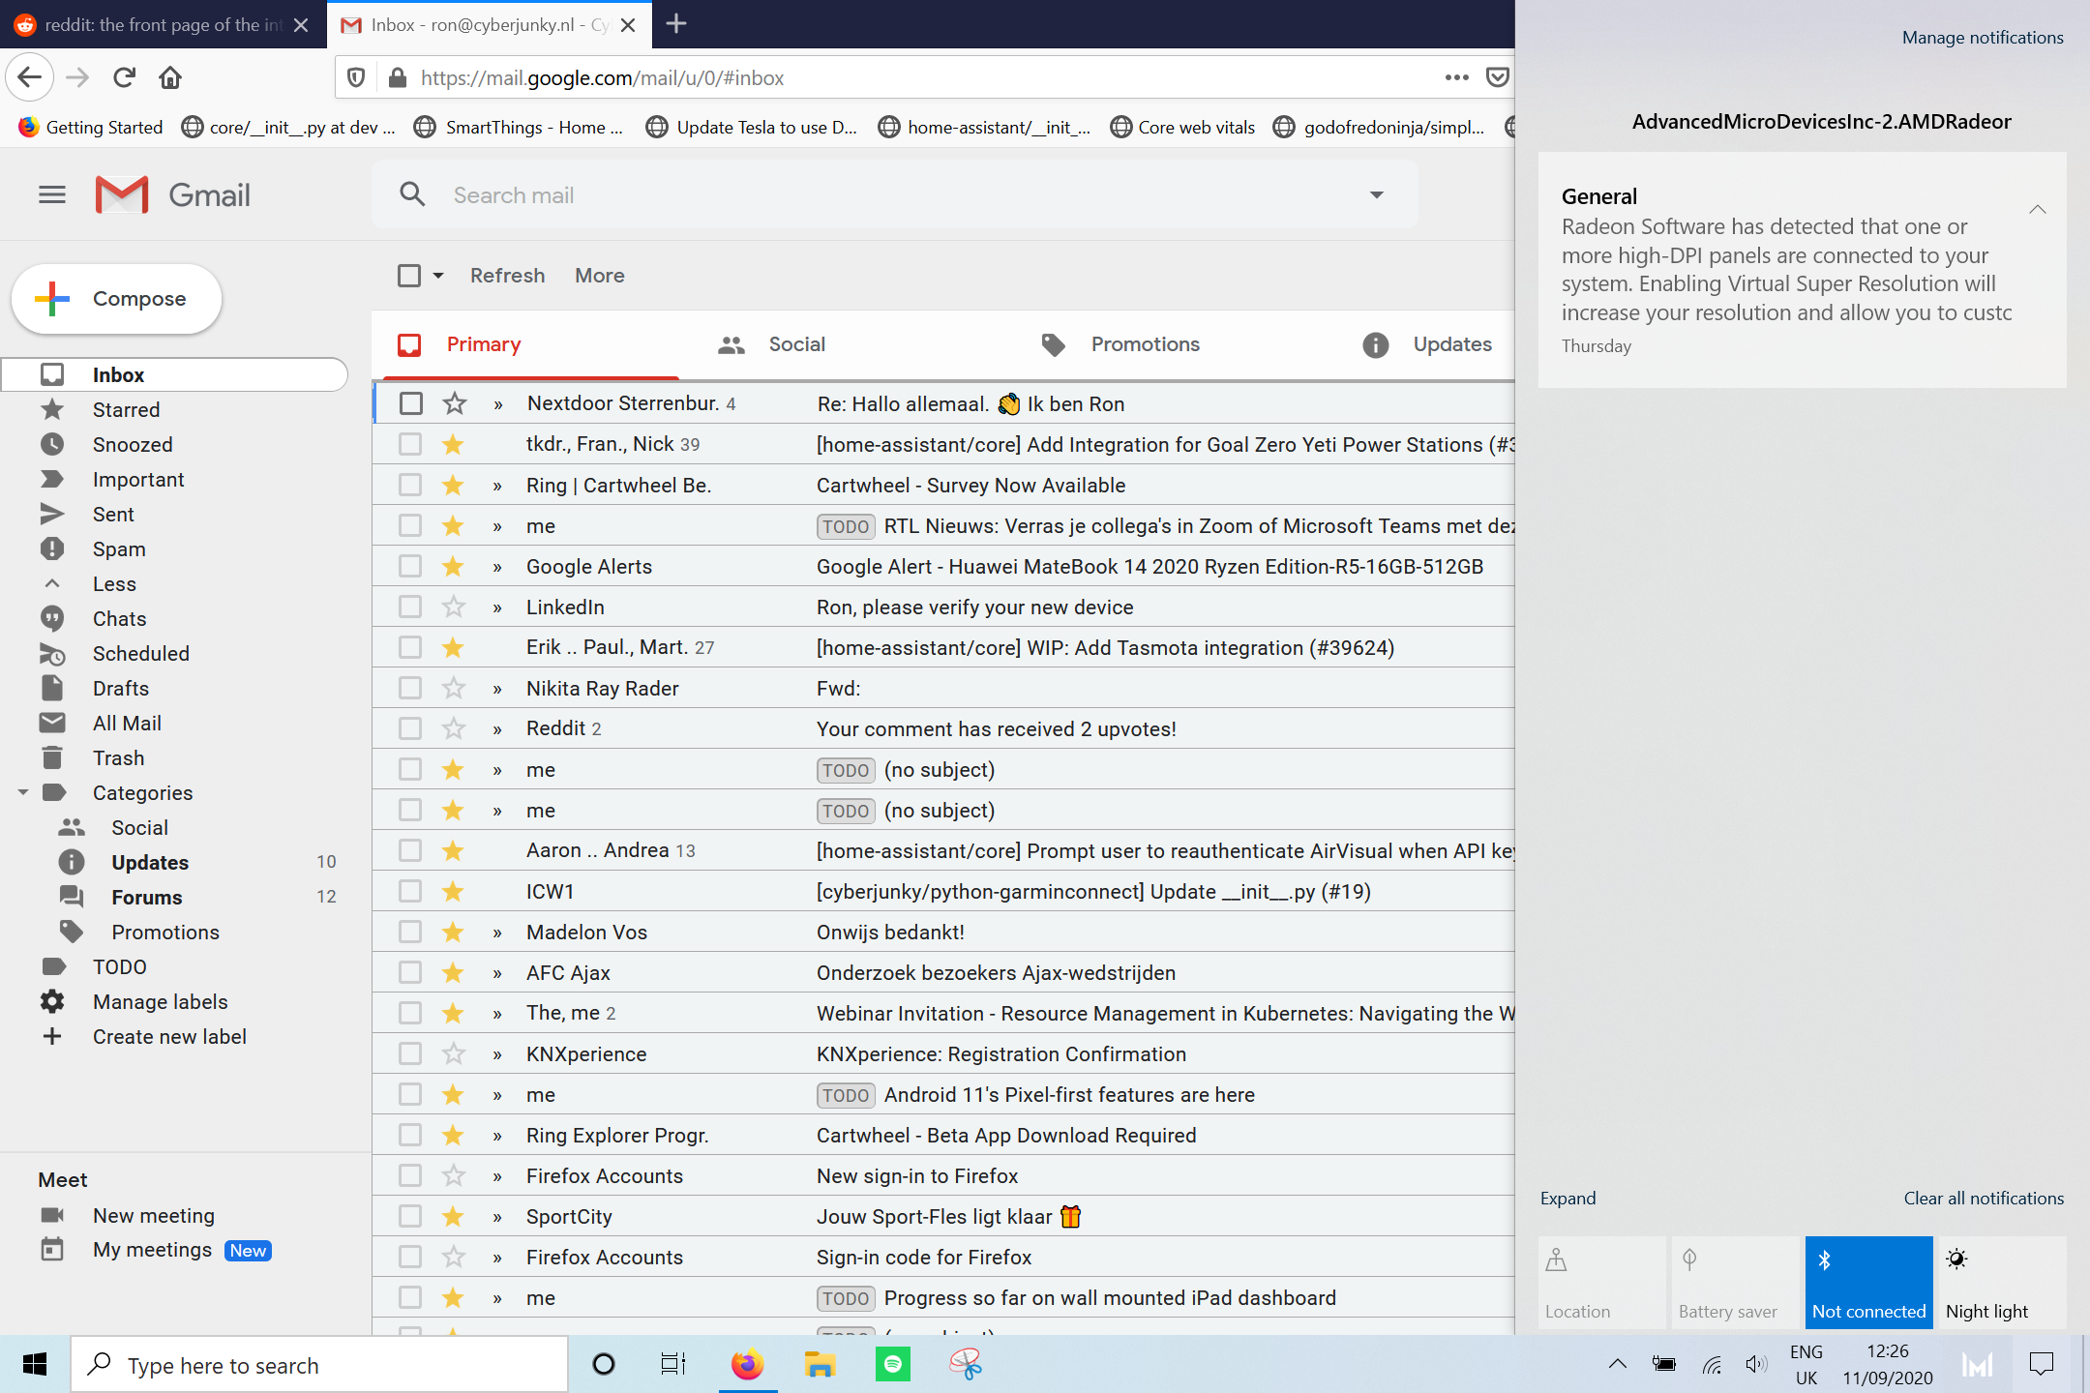The image size is (2090, 1393).
Task: Select the Ring | Cartwheel Be. email checkbox
Action: click(x=410, y=486)
